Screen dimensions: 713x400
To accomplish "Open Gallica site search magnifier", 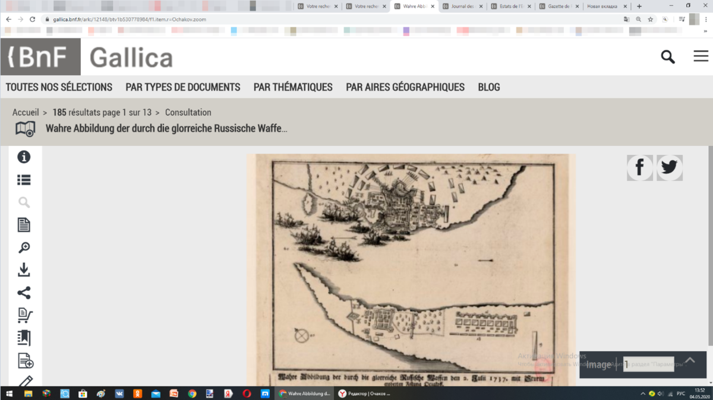I will tap(668, 57).
